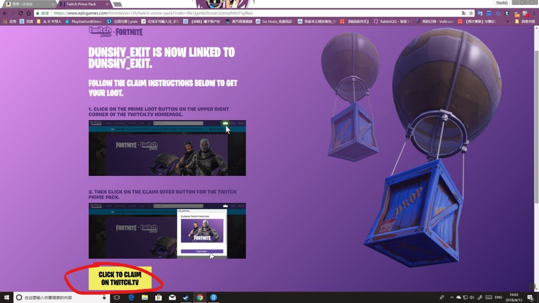Image resolution: width=539 pixels, height=303 pixels.
Task: Open the RabbitQQ bookmark
Action: click(393, 21)
